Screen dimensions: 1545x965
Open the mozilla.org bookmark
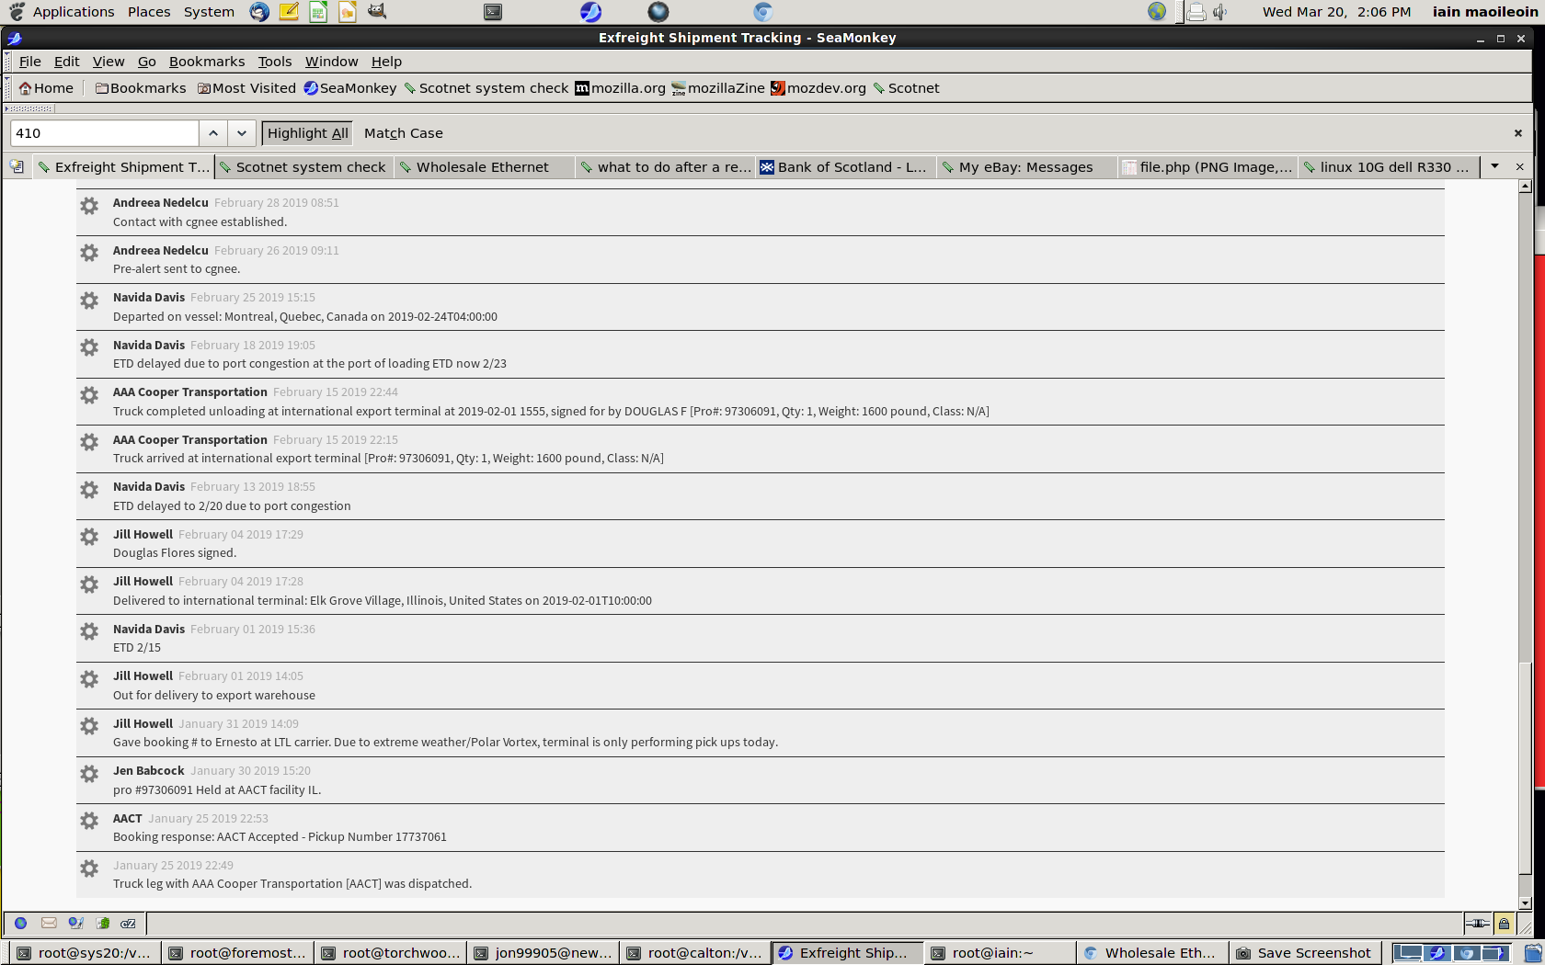(x=621, y=88)
